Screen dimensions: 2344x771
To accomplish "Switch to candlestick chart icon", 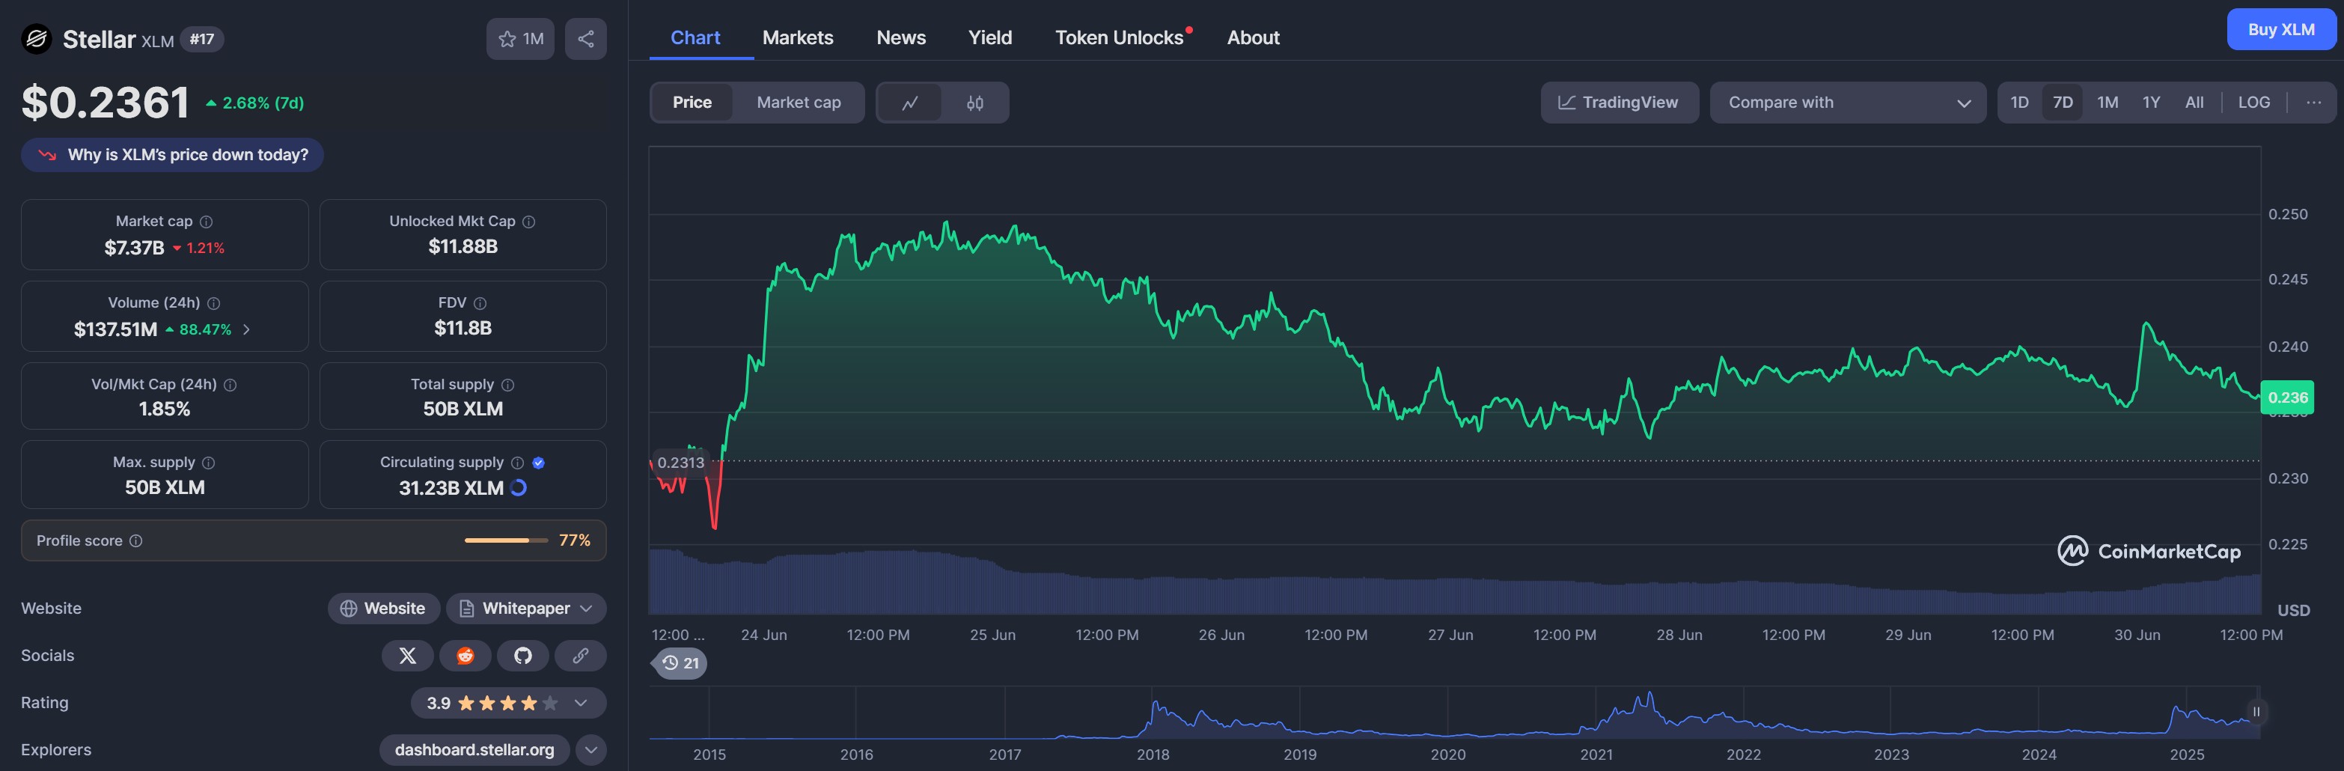I will [974, 103].
